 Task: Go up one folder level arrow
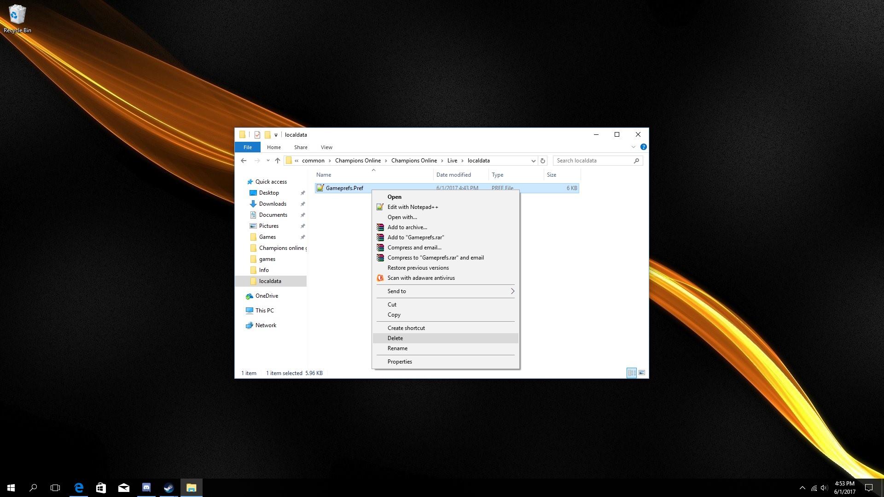(x=277, y=161)
